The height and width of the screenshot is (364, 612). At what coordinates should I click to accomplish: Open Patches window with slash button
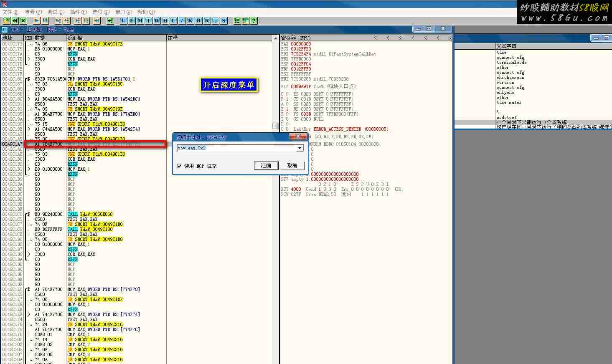(182, 20)
